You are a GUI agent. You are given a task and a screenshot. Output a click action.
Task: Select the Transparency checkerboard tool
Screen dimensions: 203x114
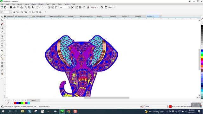[x=2, y=66]
